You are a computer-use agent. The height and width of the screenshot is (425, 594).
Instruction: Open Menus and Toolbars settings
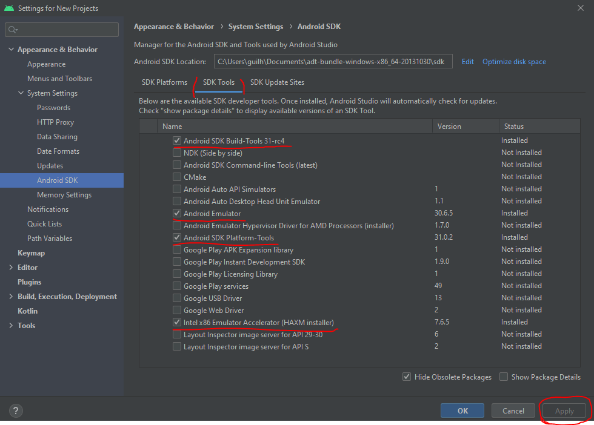pos(59,79)
